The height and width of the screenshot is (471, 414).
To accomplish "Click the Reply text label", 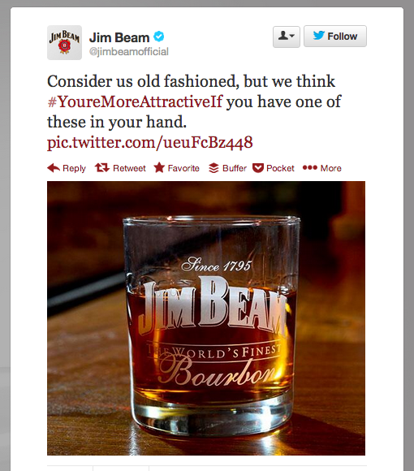I will [74, 168].
